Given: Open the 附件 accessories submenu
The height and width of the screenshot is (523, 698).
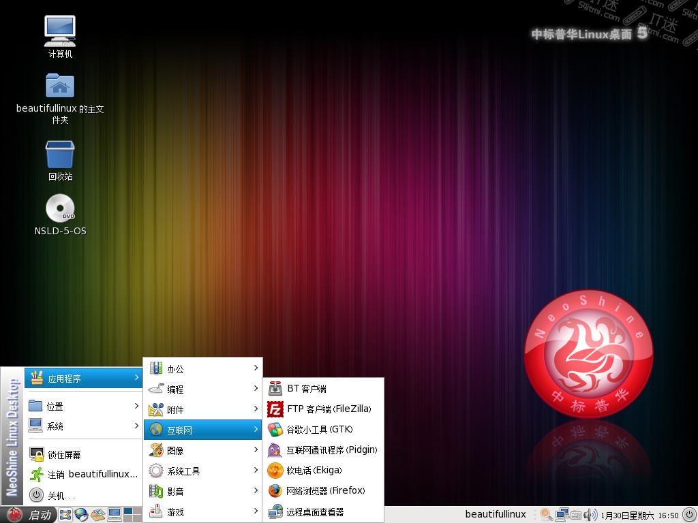Looking at the screenshot, I should click(x=203, y=409).
